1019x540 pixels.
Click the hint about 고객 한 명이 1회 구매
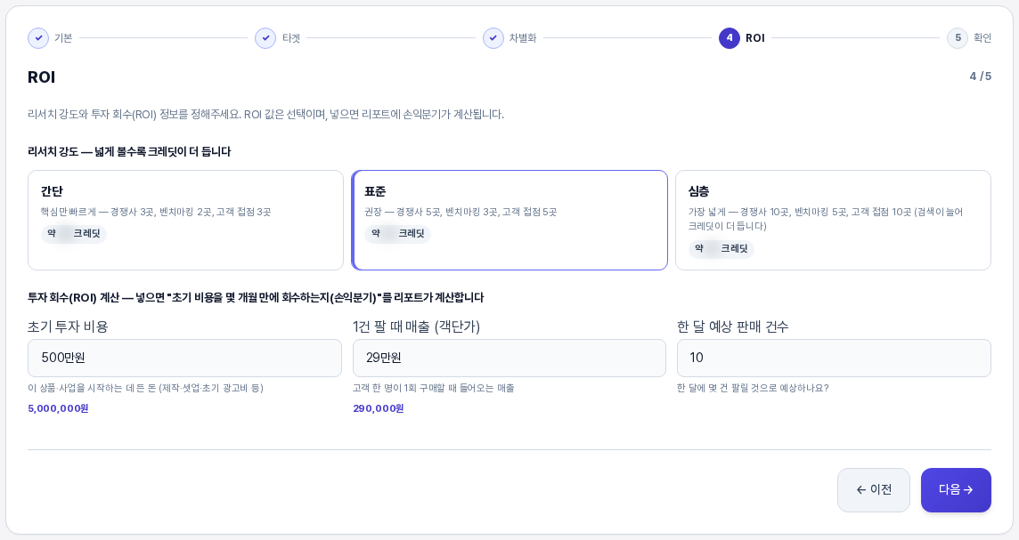pyautogui.click(x=434, y=388)
